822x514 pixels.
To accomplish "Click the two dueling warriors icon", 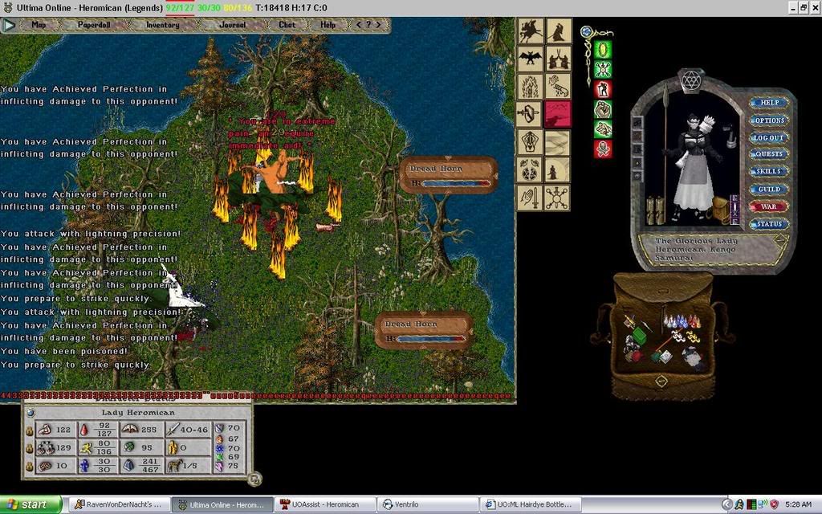I will 558,58.
